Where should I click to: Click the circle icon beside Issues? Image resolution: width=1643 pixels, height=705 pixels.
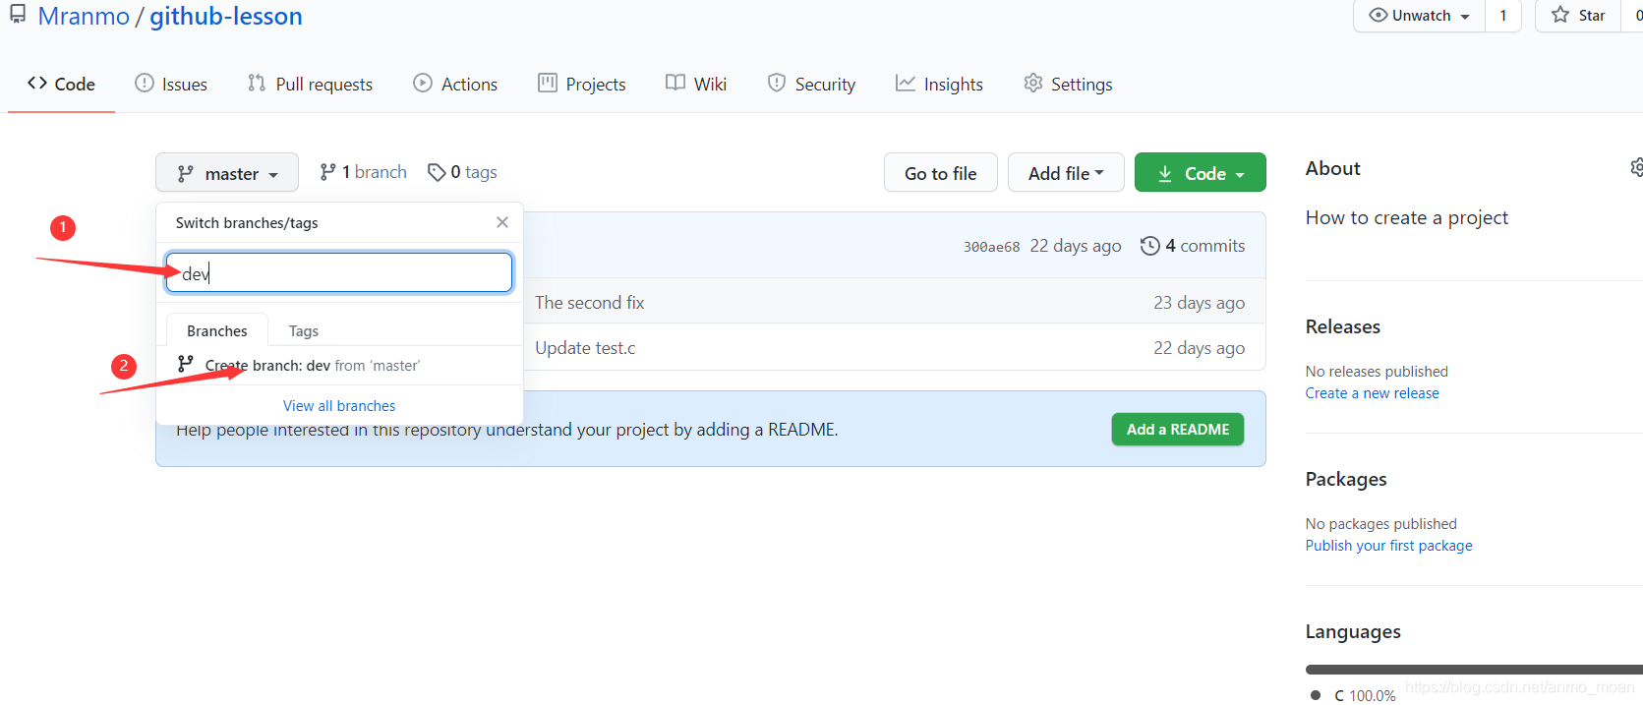145,84
